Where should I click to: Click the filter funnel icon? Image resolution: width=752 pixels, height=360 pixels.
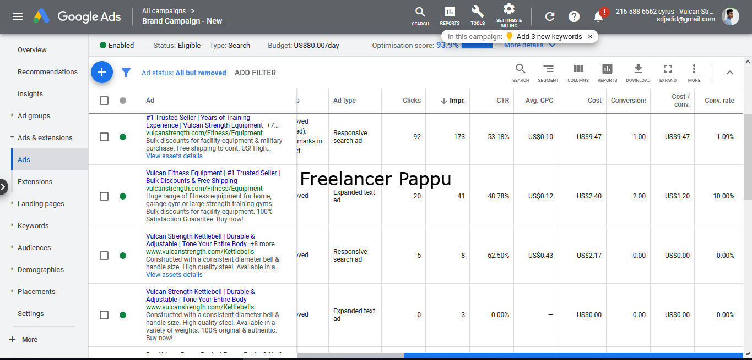pos(126,73)
